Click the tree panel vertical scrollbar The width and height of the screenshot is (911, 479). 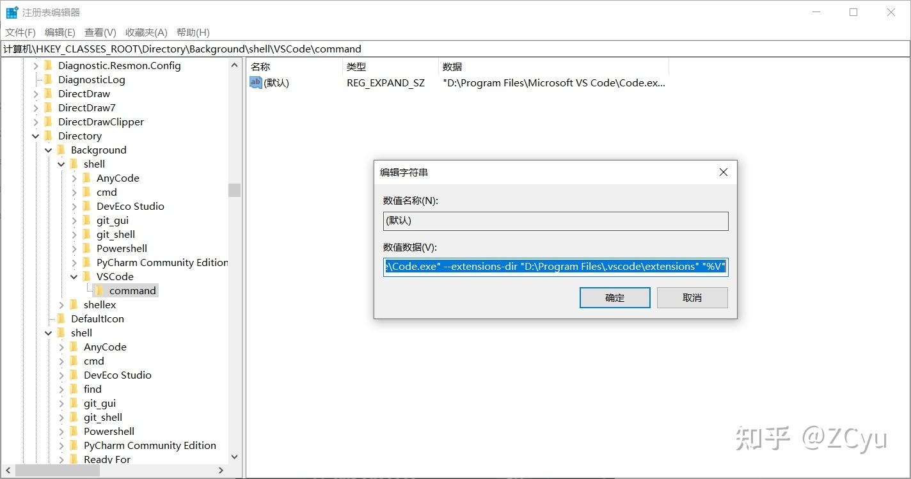[234, 190]
